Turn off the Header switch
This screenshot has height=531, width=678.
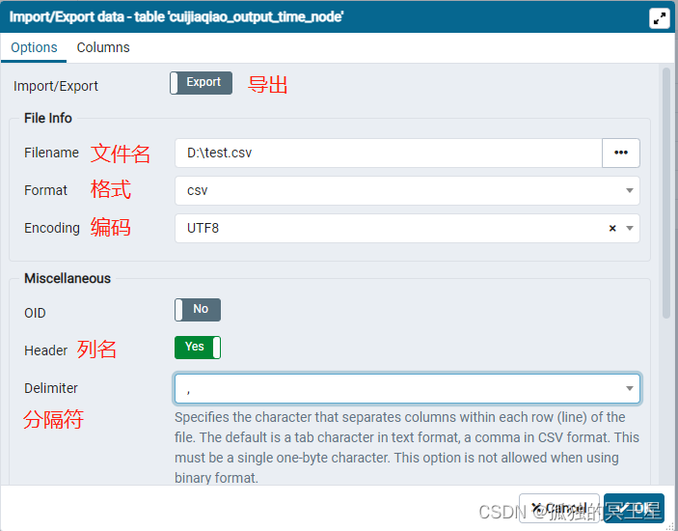pos(198,348)
